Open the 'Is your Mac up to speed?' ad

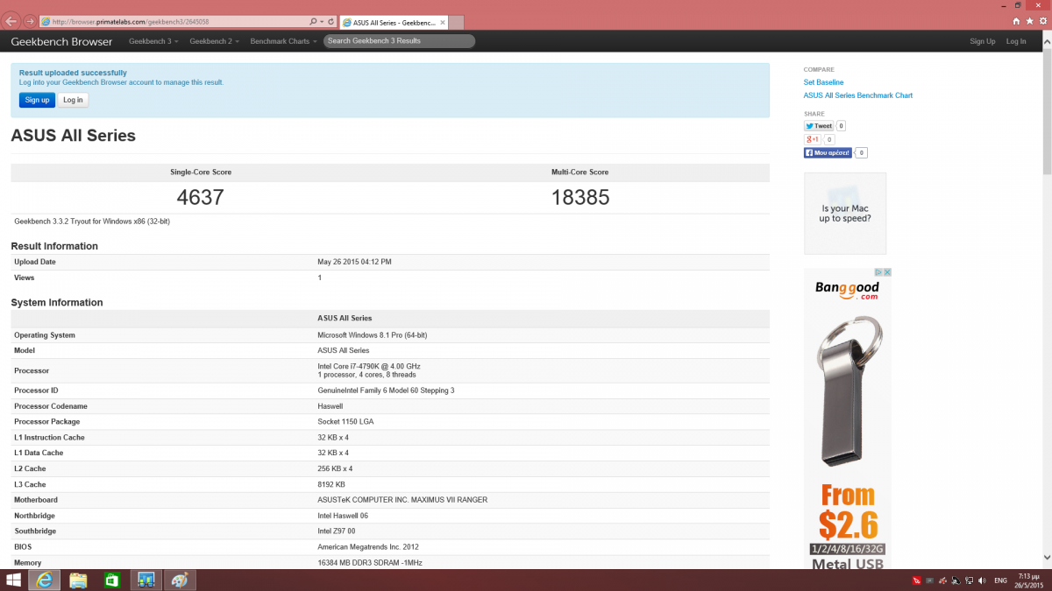(845, 213)
